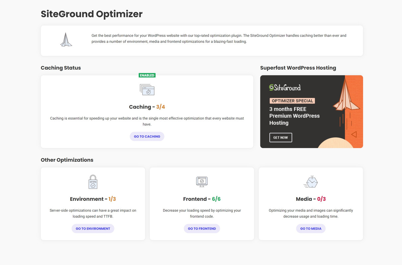Click the paper rocket icon in intro card
402x265 pixels.
pyautogui.click(x=66, y=39)
